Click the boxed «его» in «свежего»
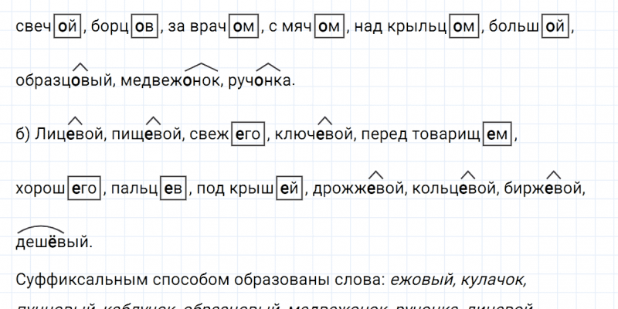 pyautogui.click(x=248, y=135)
